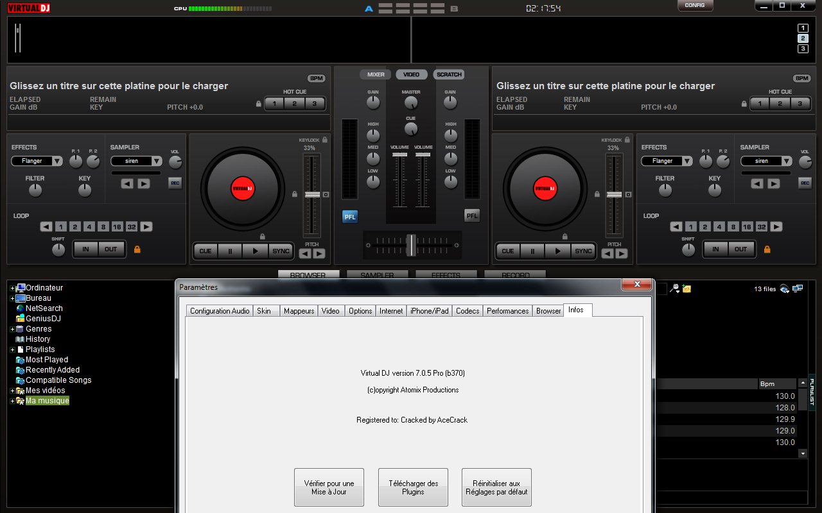Increase the loop length on right deck
The width and height of the screenshot is (822, 513).
pyautogui.click(x=776, y=226)
